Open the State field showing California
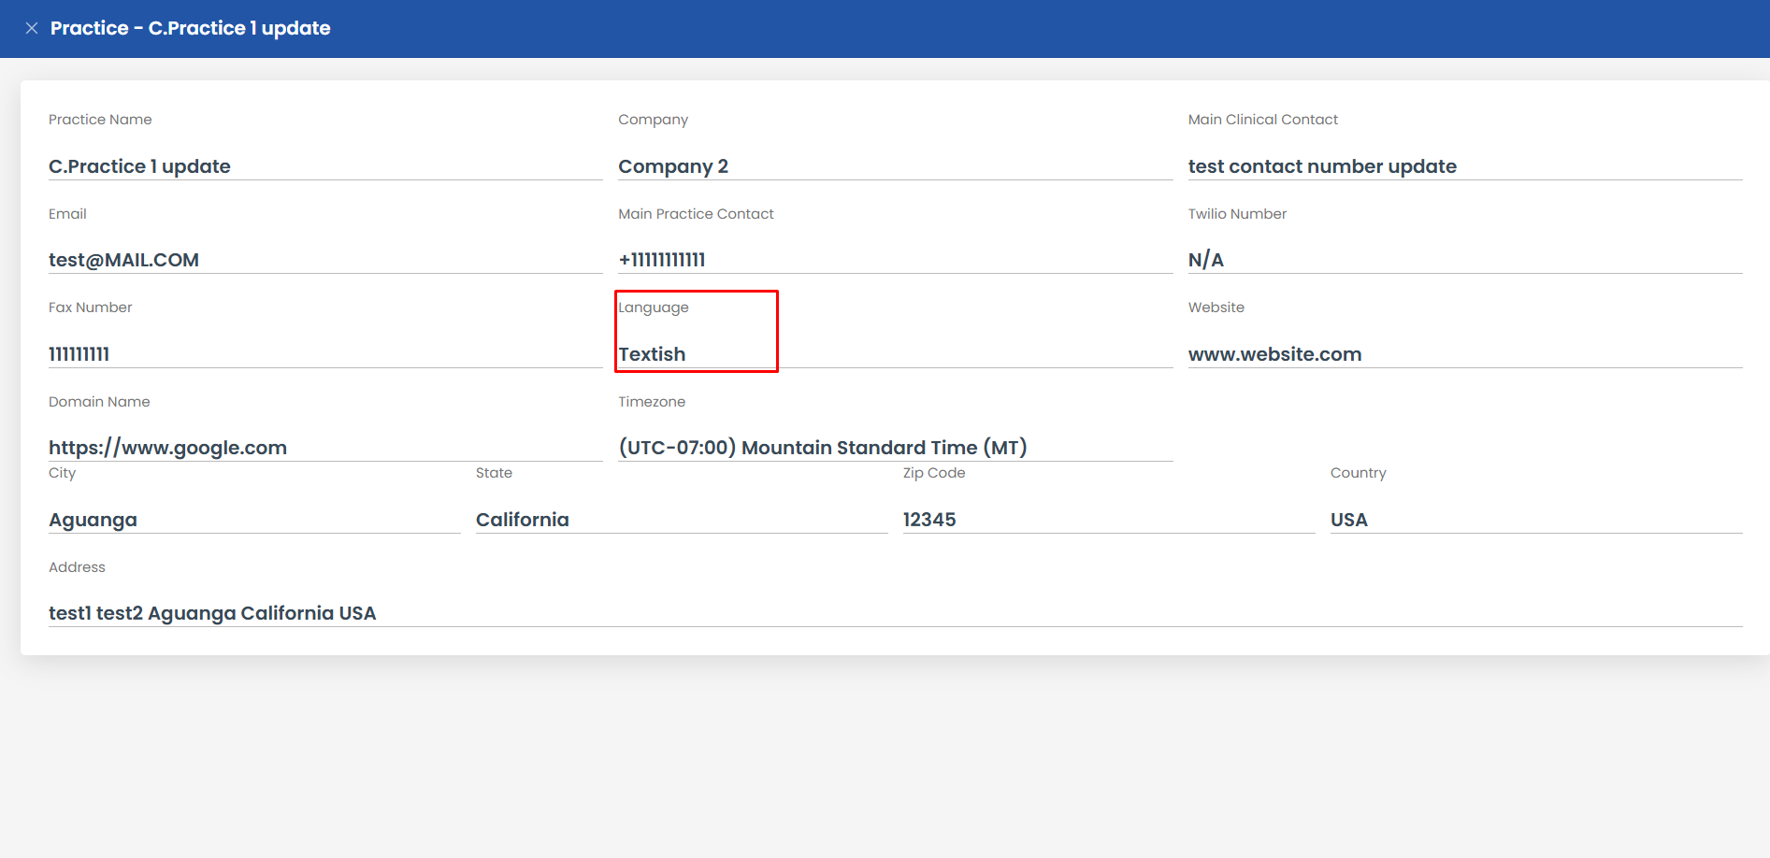This screenshot has height=858, width=1770. point(522,520)
